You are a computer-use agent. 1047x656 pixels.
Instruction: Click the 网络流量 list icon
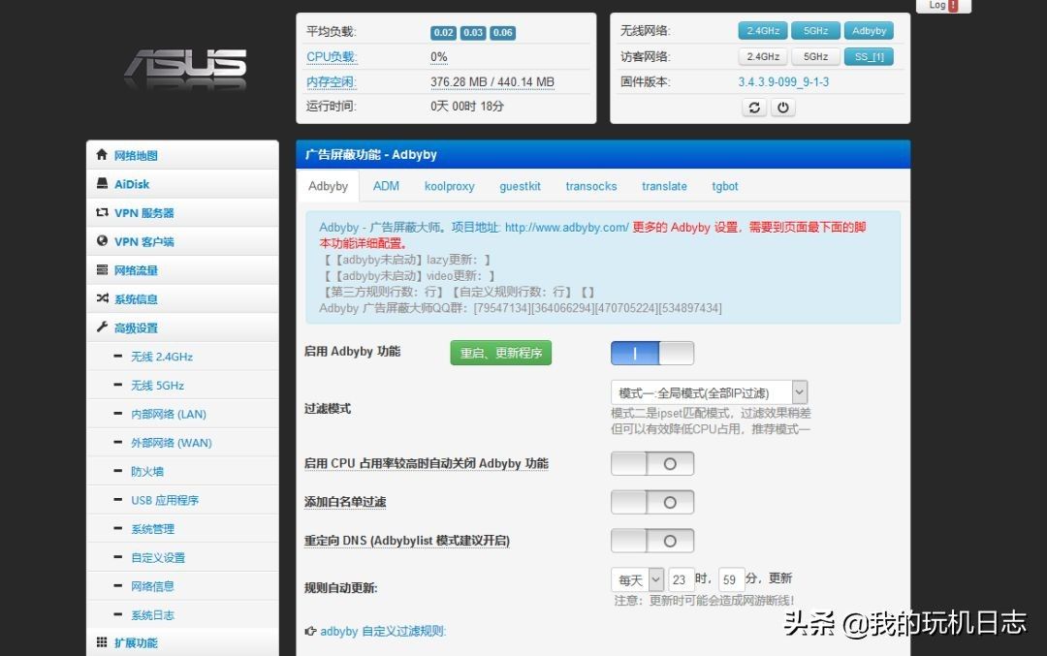(x=102, y=269)
